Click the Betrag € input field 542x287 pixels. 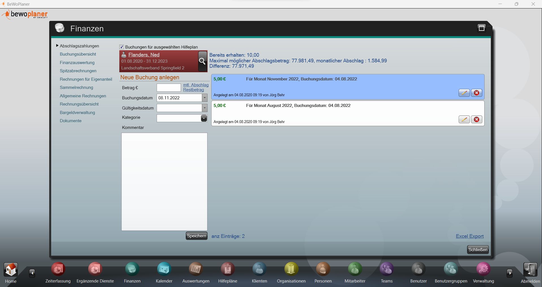[169, 88]
